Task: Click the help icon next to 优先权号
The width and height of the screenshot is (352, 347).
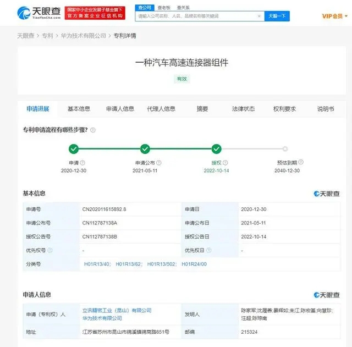Action: tap(51, 250)
